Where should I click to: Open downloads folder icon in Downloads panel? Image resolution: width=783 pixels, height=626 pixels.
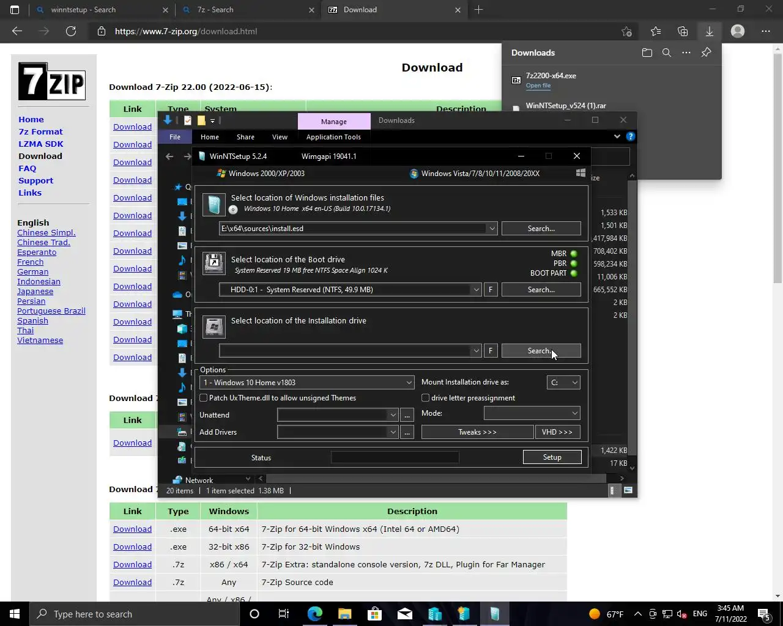click(x=647, y=53)
